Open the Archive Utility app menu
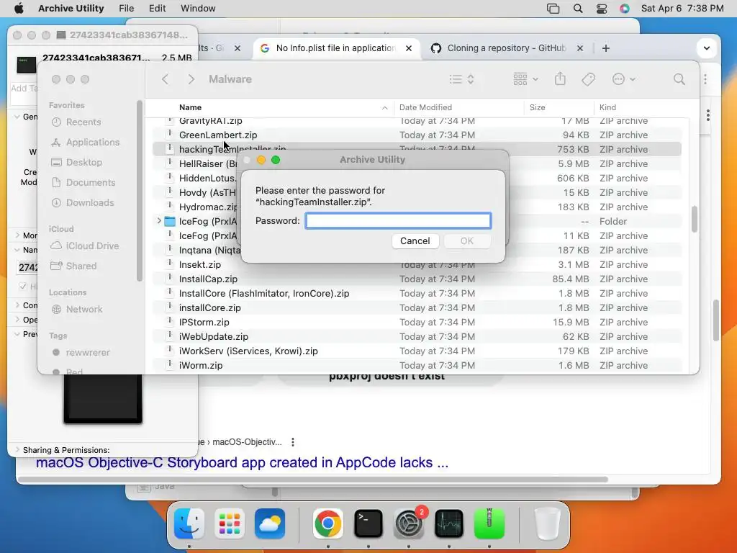737x553 pixels. pos(71,8)
